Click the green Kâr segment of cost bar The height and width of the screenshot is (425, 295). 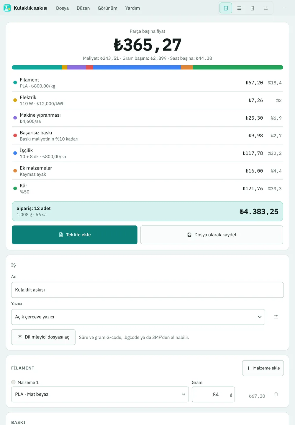coord(238,67)
